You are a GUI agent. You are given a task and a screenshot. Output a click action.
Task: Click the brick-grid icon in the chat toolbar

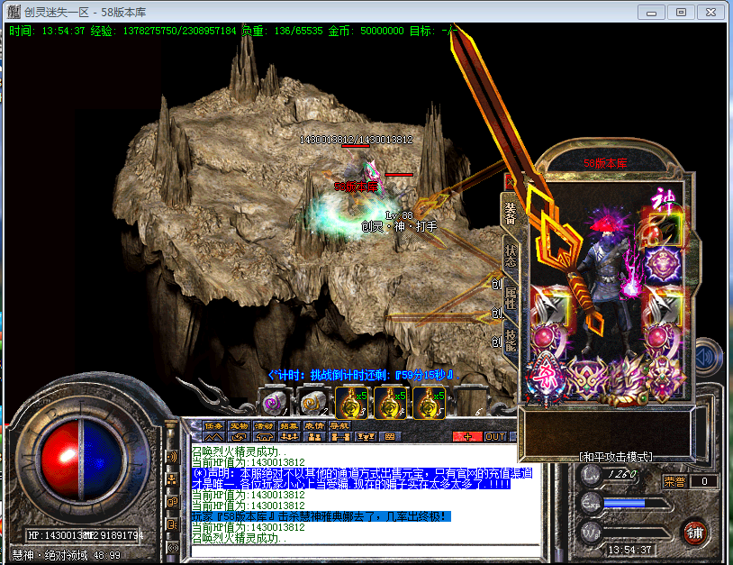(x=389, y=437)
